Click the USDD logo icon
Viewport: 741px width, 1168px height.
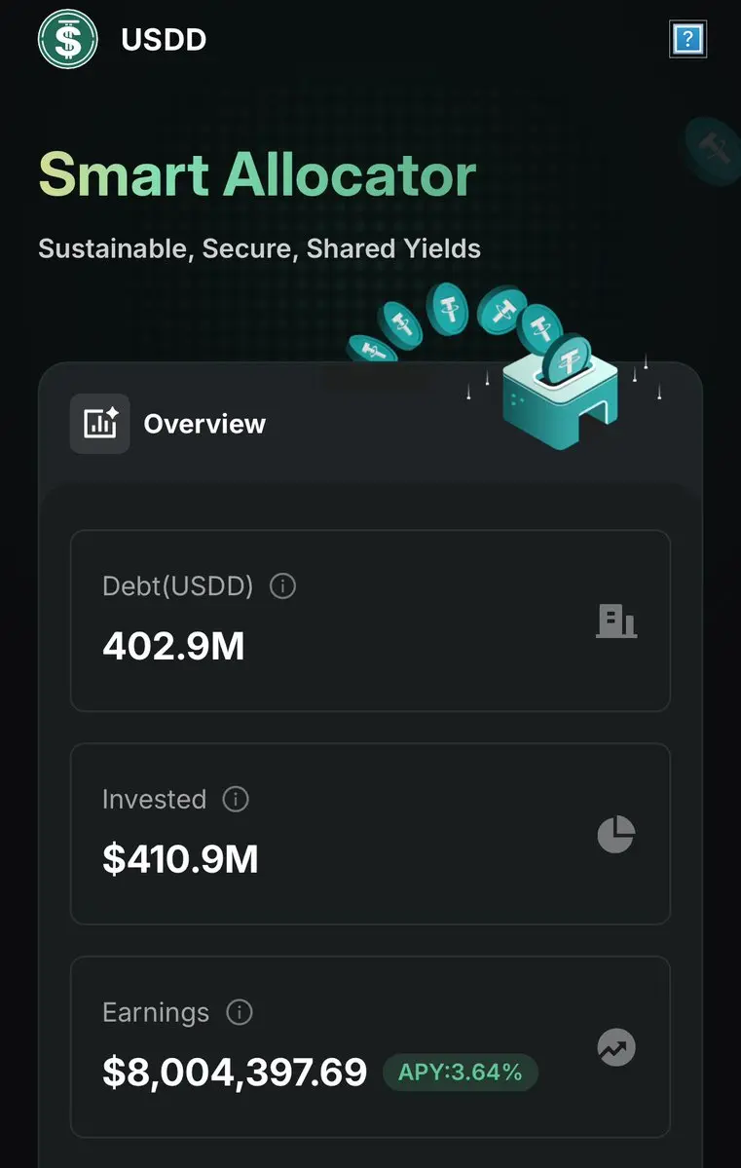click(x=67, y=39)
